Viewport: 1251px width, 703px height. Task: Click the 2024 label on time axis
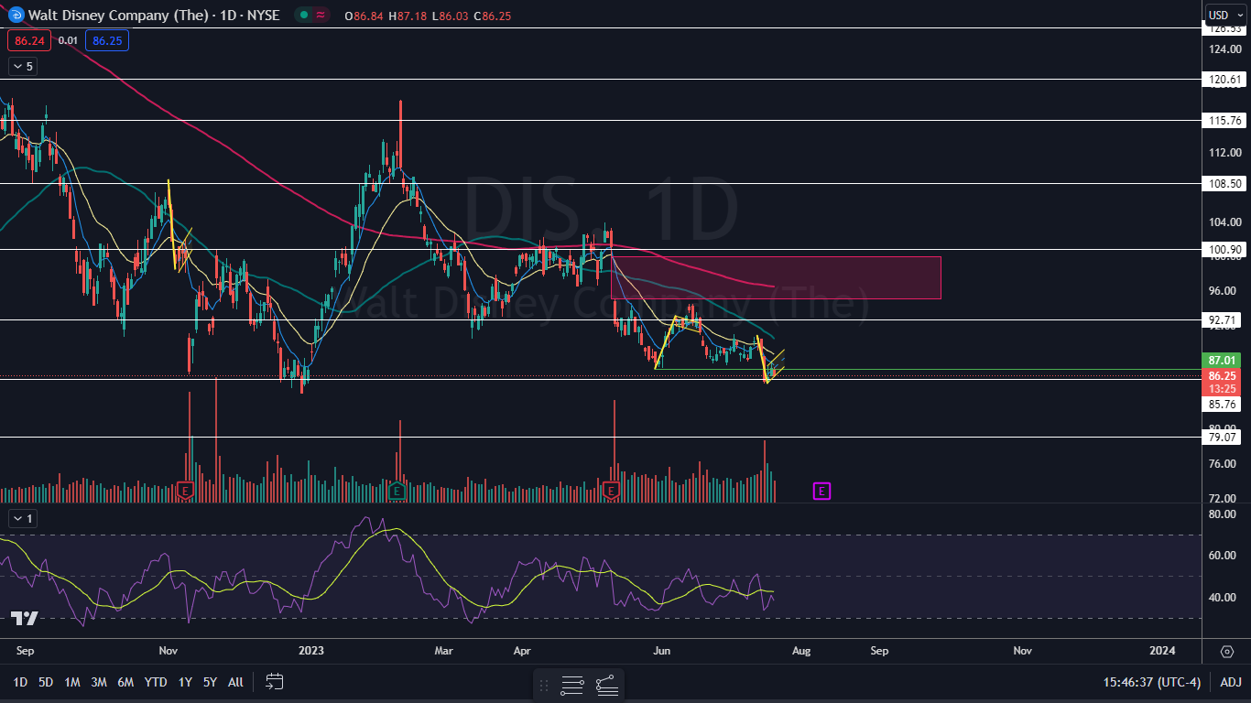tap(1162, 651)
